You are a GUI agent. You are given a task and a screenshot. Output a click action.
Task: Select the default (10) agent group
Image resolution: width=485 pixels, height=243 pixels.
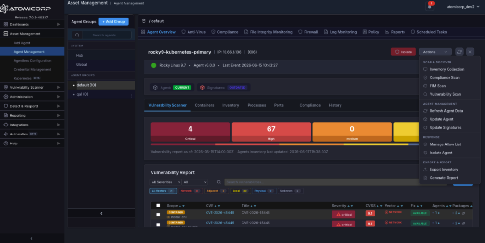click(101, 85)
